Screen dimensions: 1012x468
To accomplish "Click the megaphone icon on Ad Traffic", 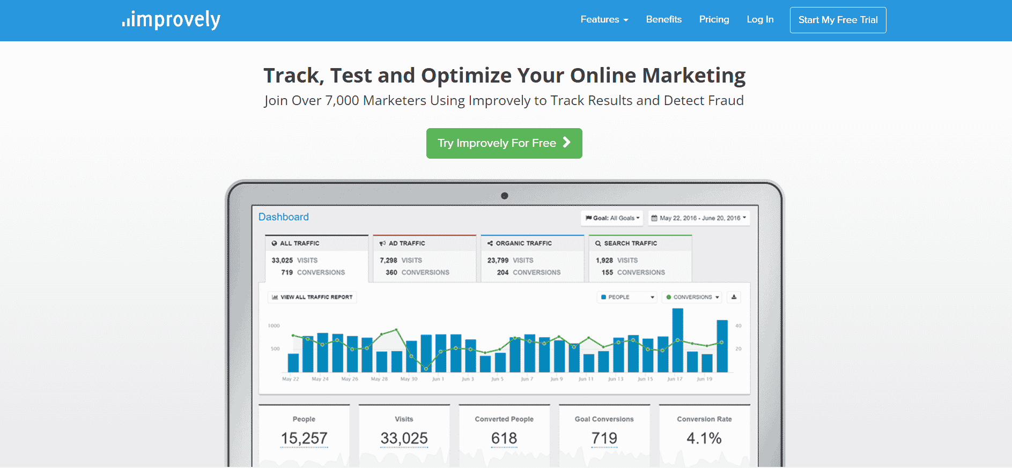I will pos(382,243).
